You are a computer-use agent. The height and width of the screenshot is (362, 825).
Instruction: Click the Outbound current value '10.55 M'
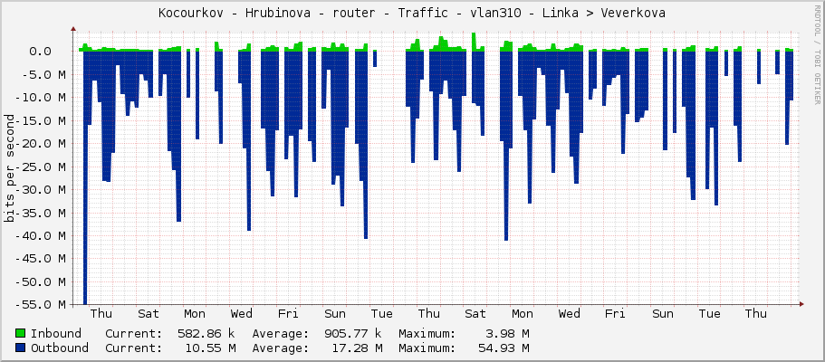coord(209,348)
